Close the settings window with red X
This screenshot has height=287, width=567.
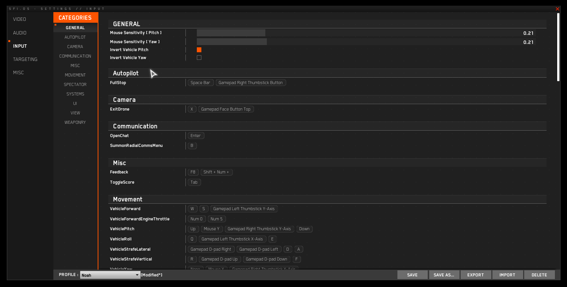(x=557, y=9)
